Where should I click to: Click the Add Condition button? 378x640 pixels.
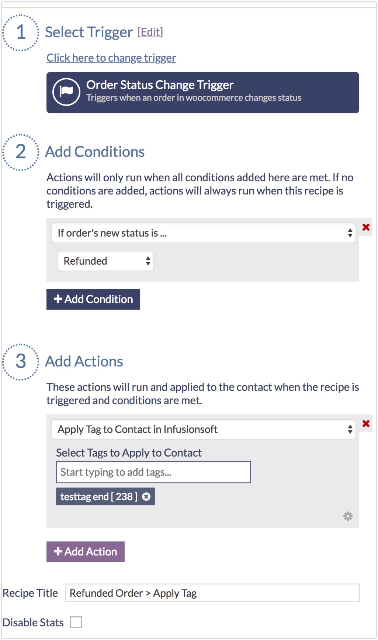point(93,299)
